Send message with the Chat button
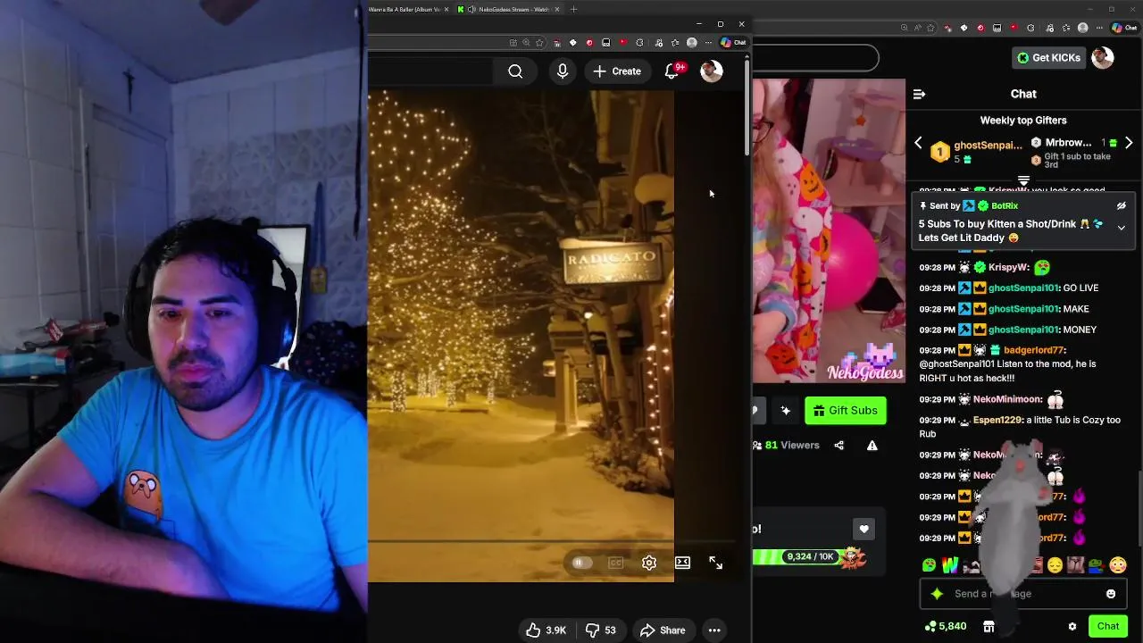Image resolution: width=1143 pixels, height=643 pixels. click(1108, 626)
